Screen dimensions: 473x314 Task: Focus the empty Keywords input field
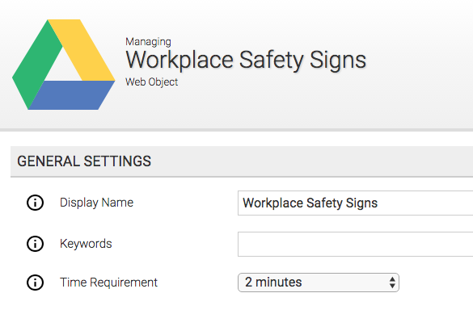tap(355, 244)
